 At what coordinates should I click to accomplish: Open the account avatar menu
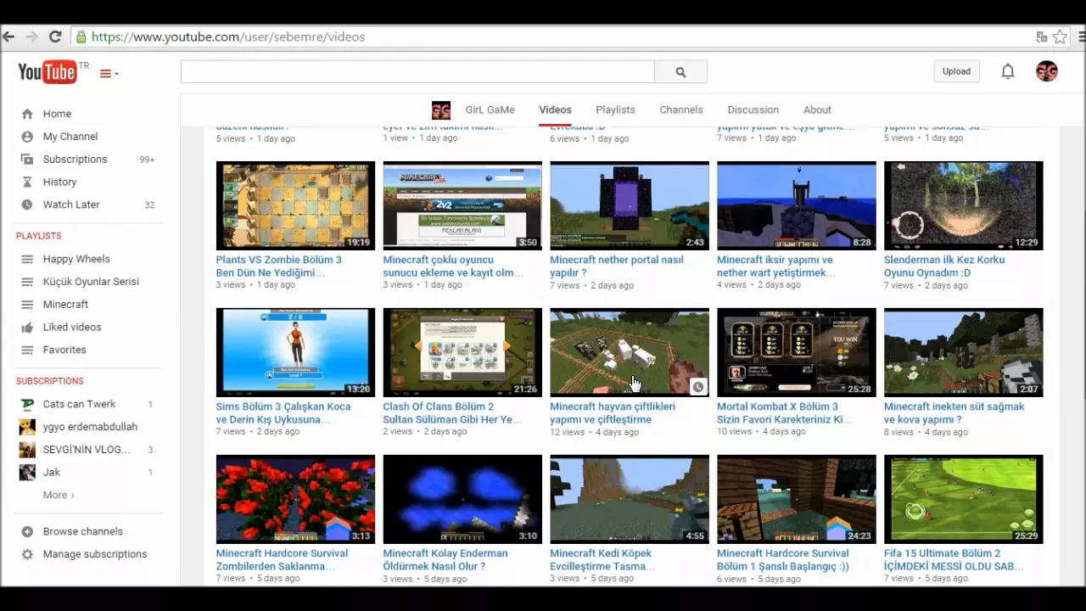pyautogui.click(x=1046, y=71)
